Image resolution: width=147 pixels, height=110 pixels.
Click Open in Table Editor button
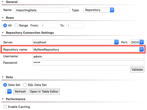click(x=44, y=92)
